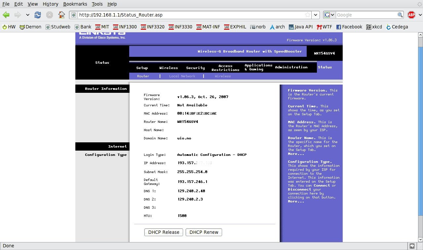Open the HW bookmark
Image resolution: width=423 pixels, height=250 pixels.
coord(9,27)
